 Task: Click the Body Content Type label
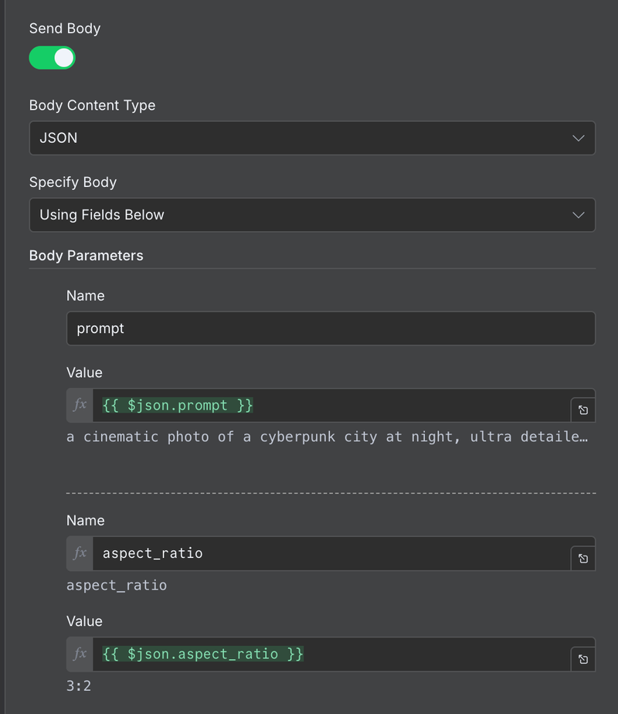tap(92, 105)
